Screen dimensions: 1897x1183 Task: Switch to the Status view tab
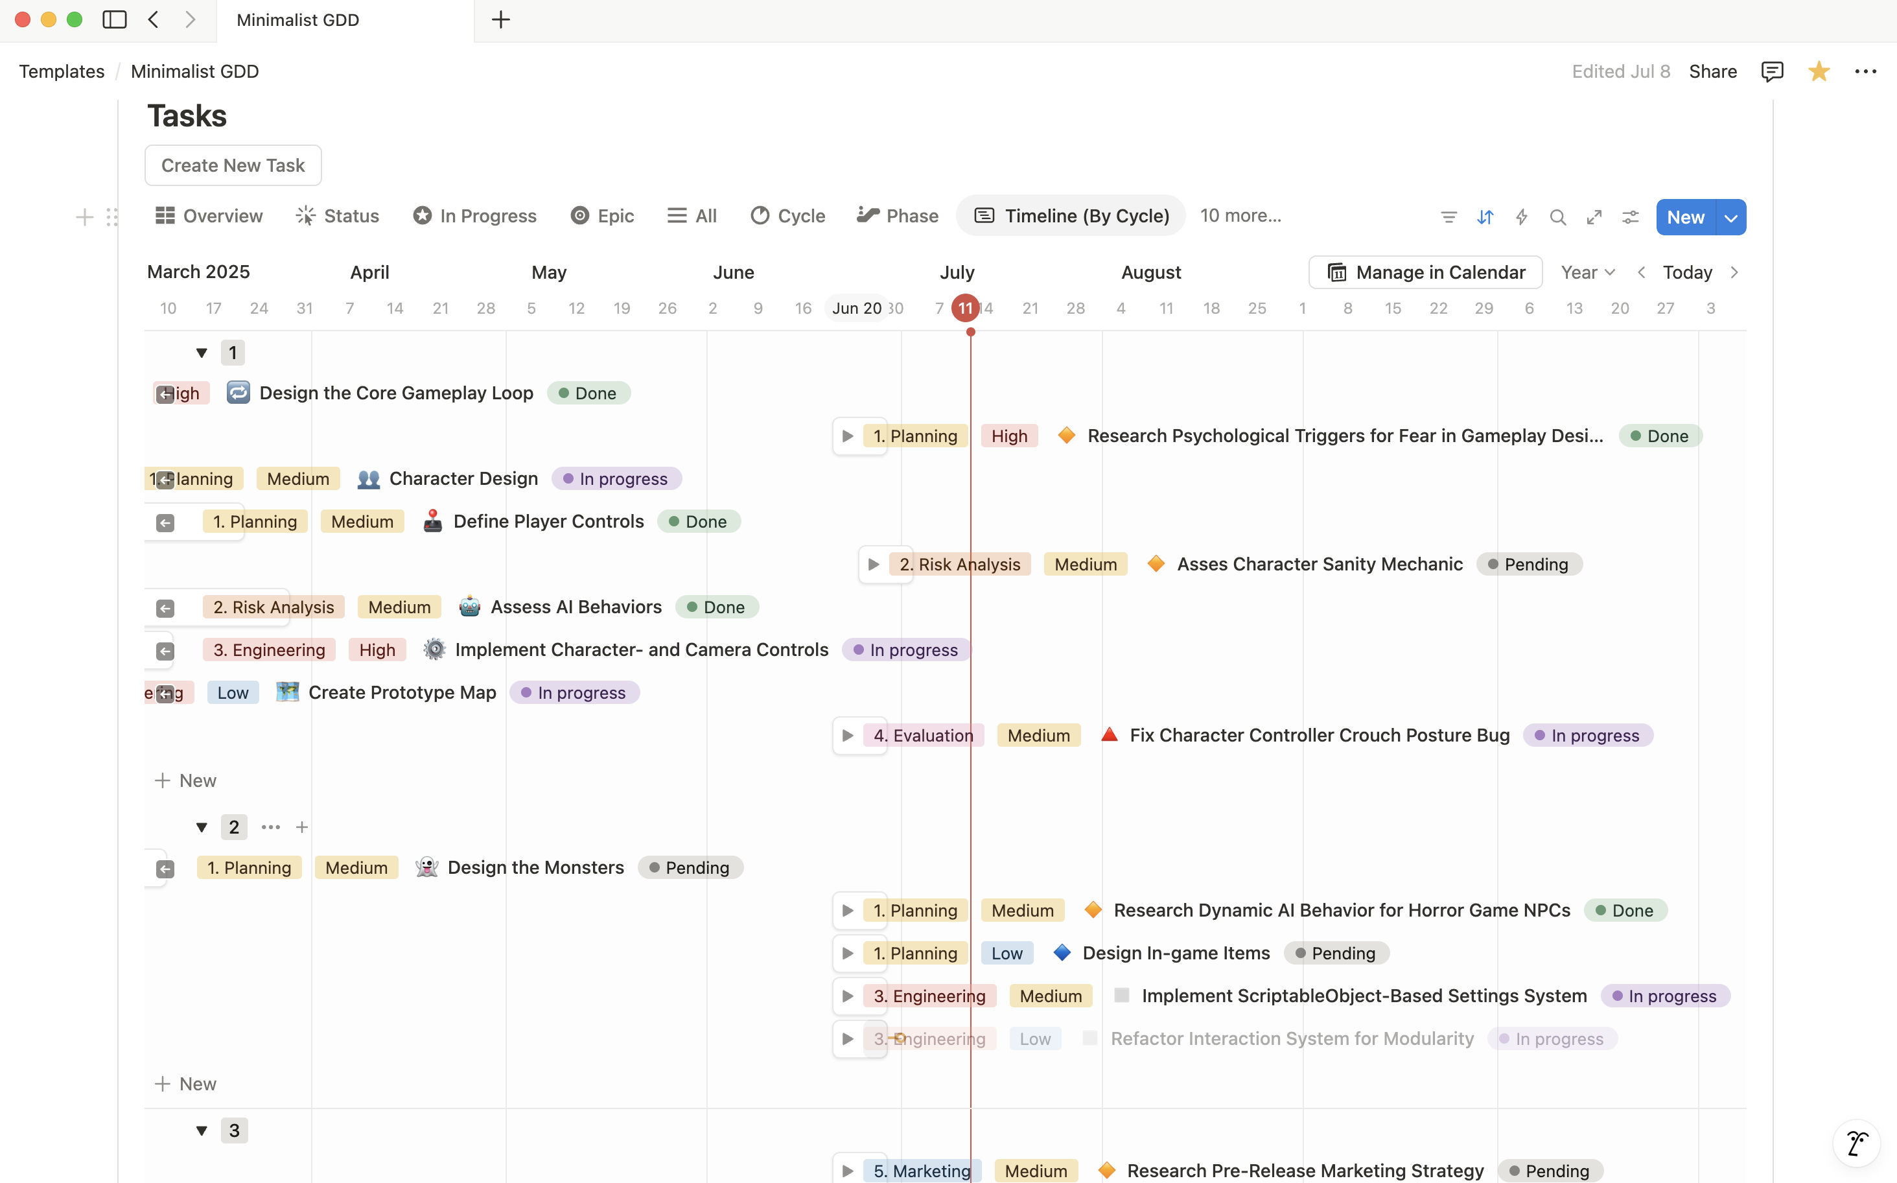[x=338, y=216]
